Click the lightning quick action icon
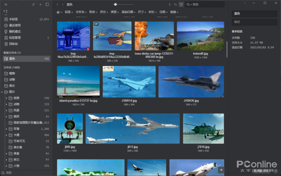Screen dimensions: 281x176 tap(169, 4)
